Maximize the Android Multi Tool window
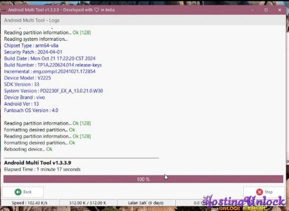 pos(266,9)
